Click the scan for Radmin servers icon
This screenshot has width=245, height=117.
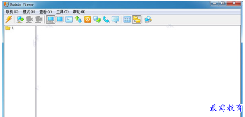coord(148,20)
